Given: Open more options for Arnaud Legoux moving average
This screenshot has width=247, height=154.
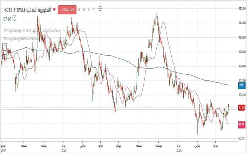Looking at the screenshot, I should coord(63,30).
